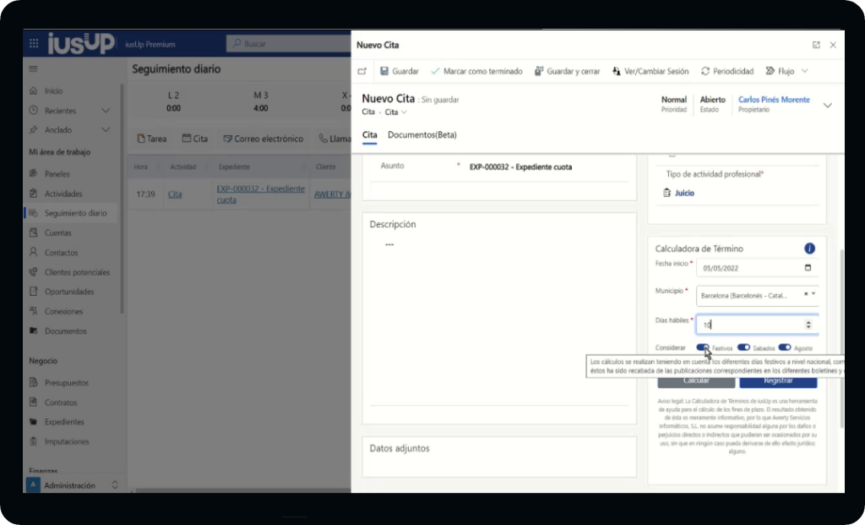Image resolution: width=865 pixels, height=525 pixels.
Task: Click the Buscar search field
Action: pyautogui.click(x=287, y=44)
